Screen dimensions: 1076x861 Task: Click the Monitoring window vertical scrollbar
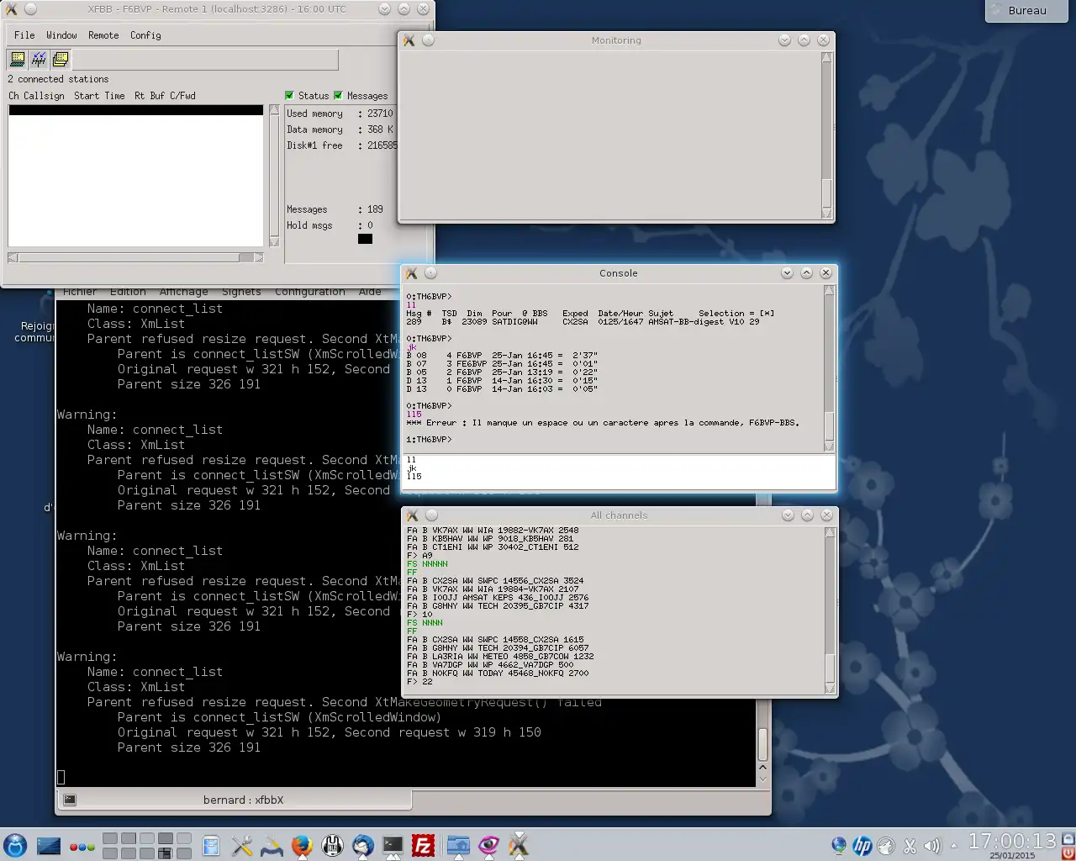click(827, 136)
